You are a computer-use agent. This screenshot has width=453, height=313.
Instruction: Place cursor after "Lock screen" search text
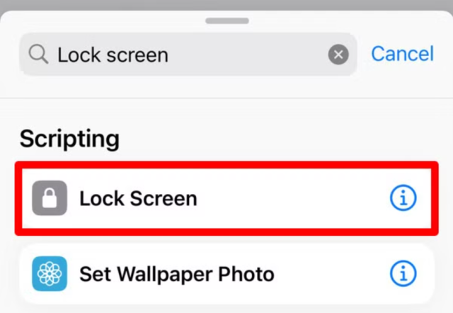[170, 55]
